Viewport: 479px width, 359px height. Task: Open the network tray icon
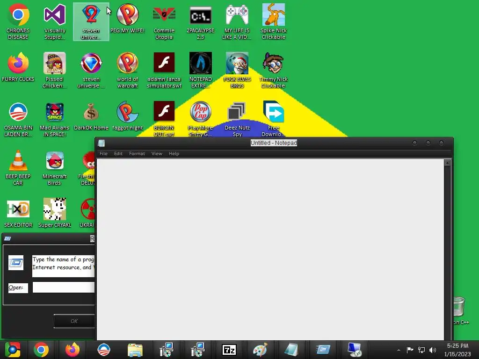pos(421,350)
